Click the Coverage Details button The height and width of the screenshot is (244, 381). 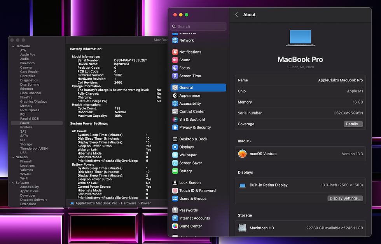[x=353, y=124]
